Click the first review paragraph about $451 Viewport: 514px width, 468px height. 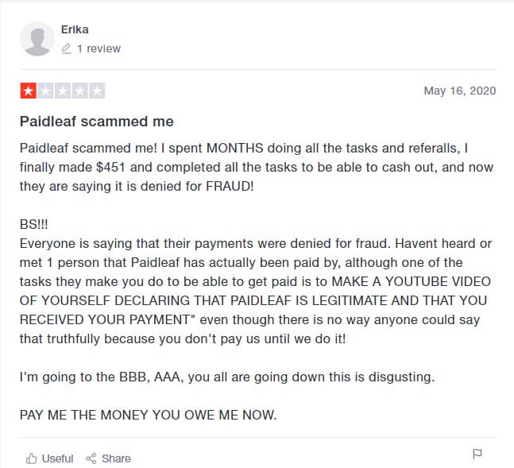257,168
